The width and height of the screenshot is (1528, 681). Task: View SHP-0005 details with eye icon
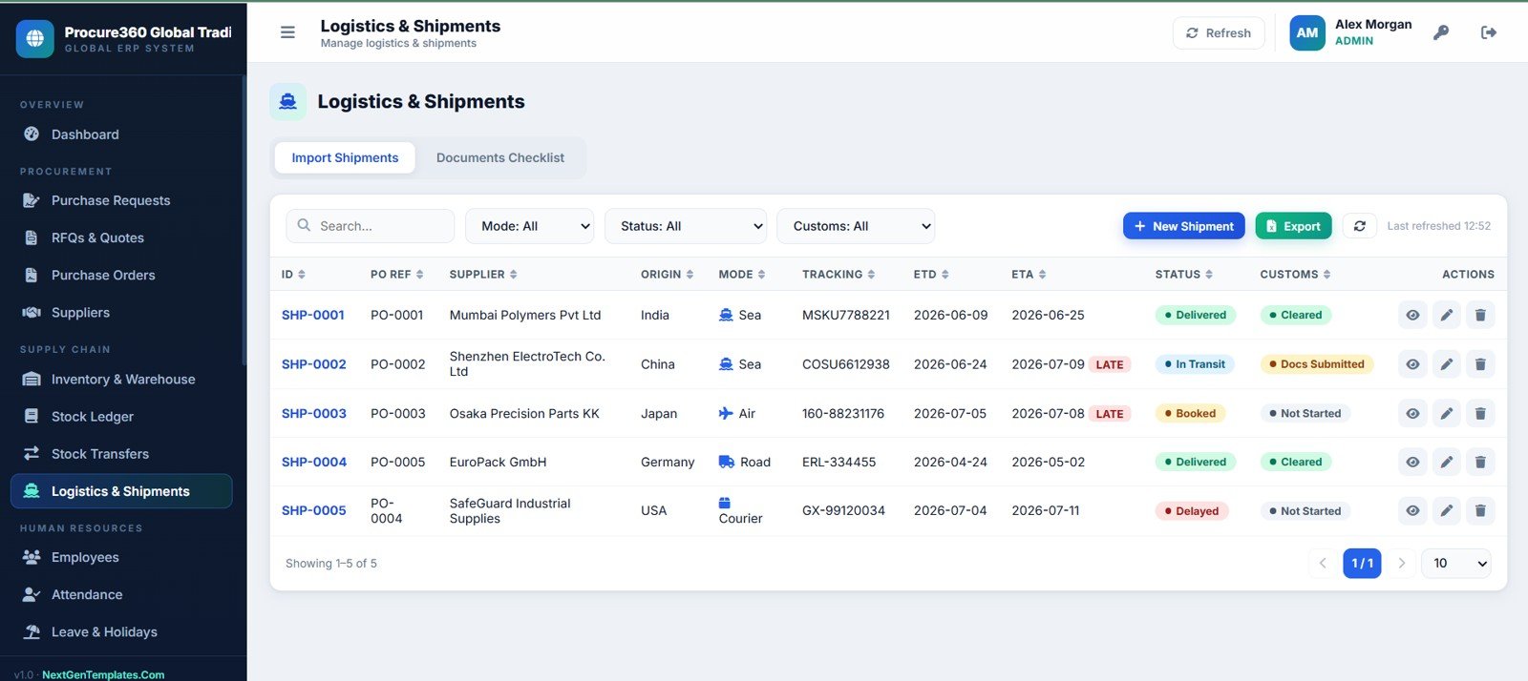[1412, 510]
